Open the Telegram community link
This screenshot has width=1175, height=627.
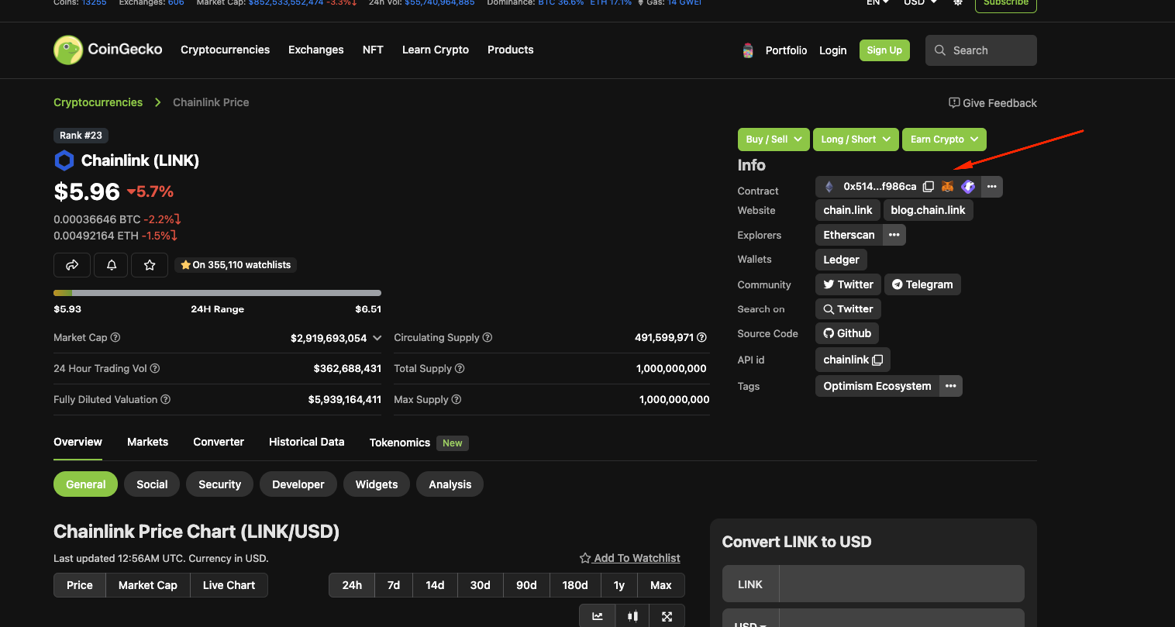[922, 284]
